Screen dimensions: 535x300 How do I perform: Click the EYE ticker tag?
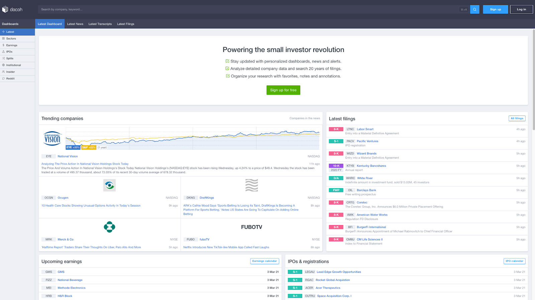click(x=49, y=156)
